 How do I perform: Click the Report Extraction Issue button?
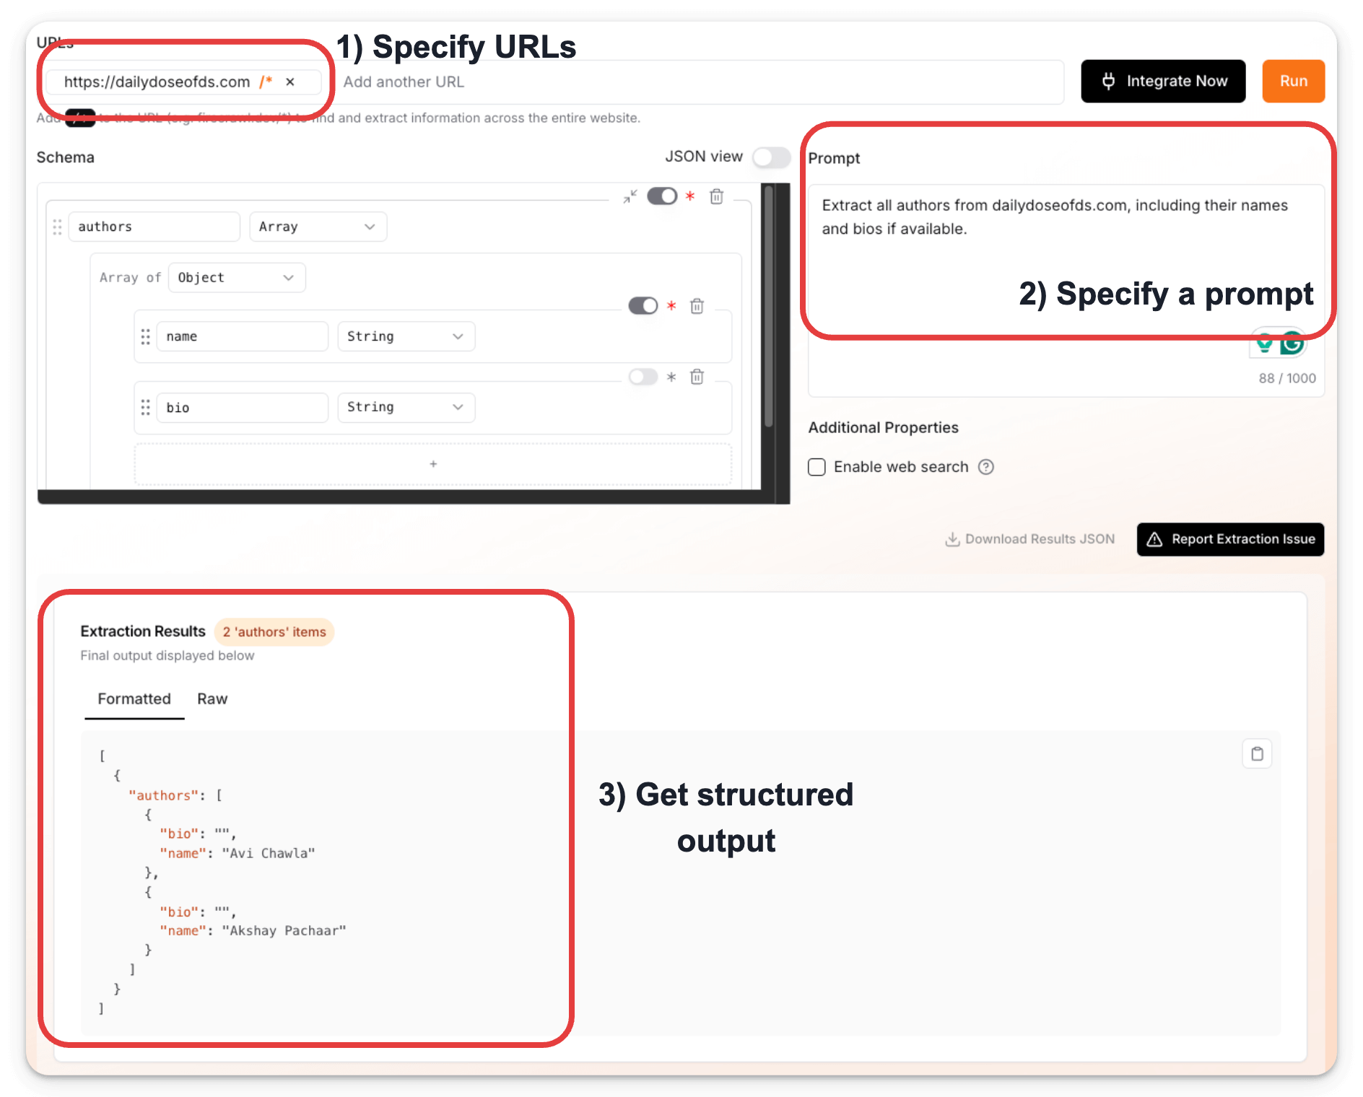1229,539
